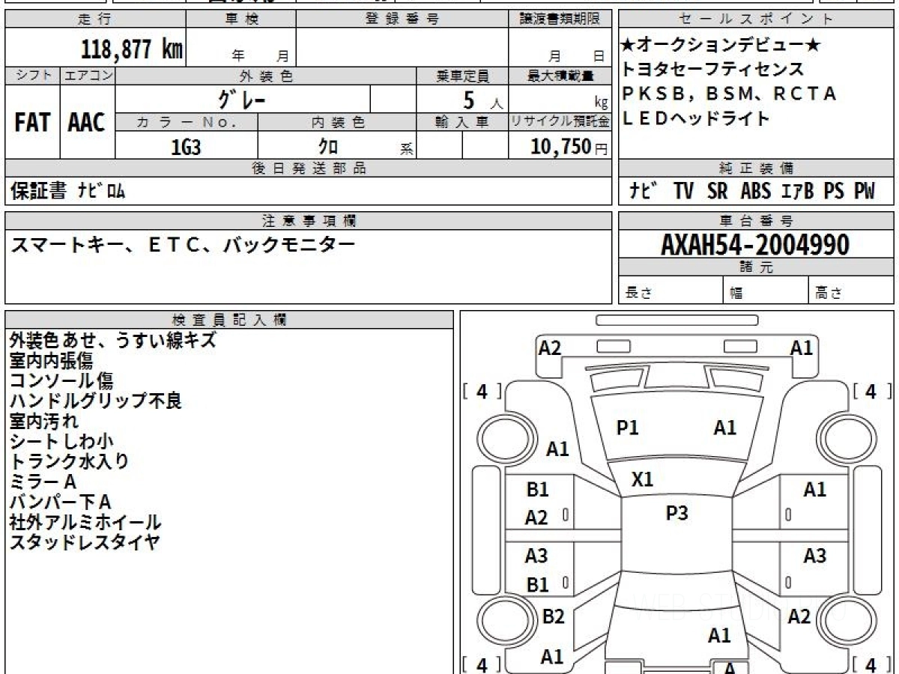Click the 後日発送部品 header
The image size is (899, 674).
pos(309,168)
